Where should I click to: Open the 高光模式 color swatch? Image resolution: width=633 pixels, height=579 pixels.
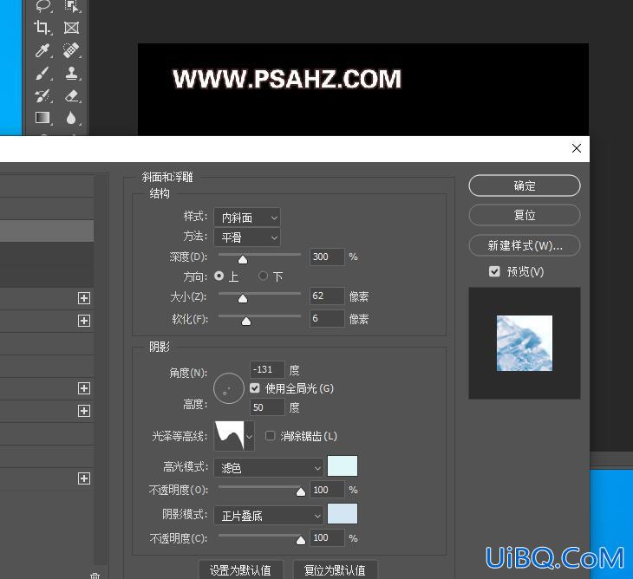(343, 466)
